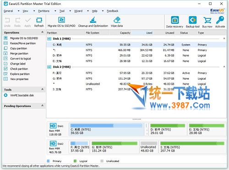Open WinPE bootable disk tool

[x=22, y=95]
